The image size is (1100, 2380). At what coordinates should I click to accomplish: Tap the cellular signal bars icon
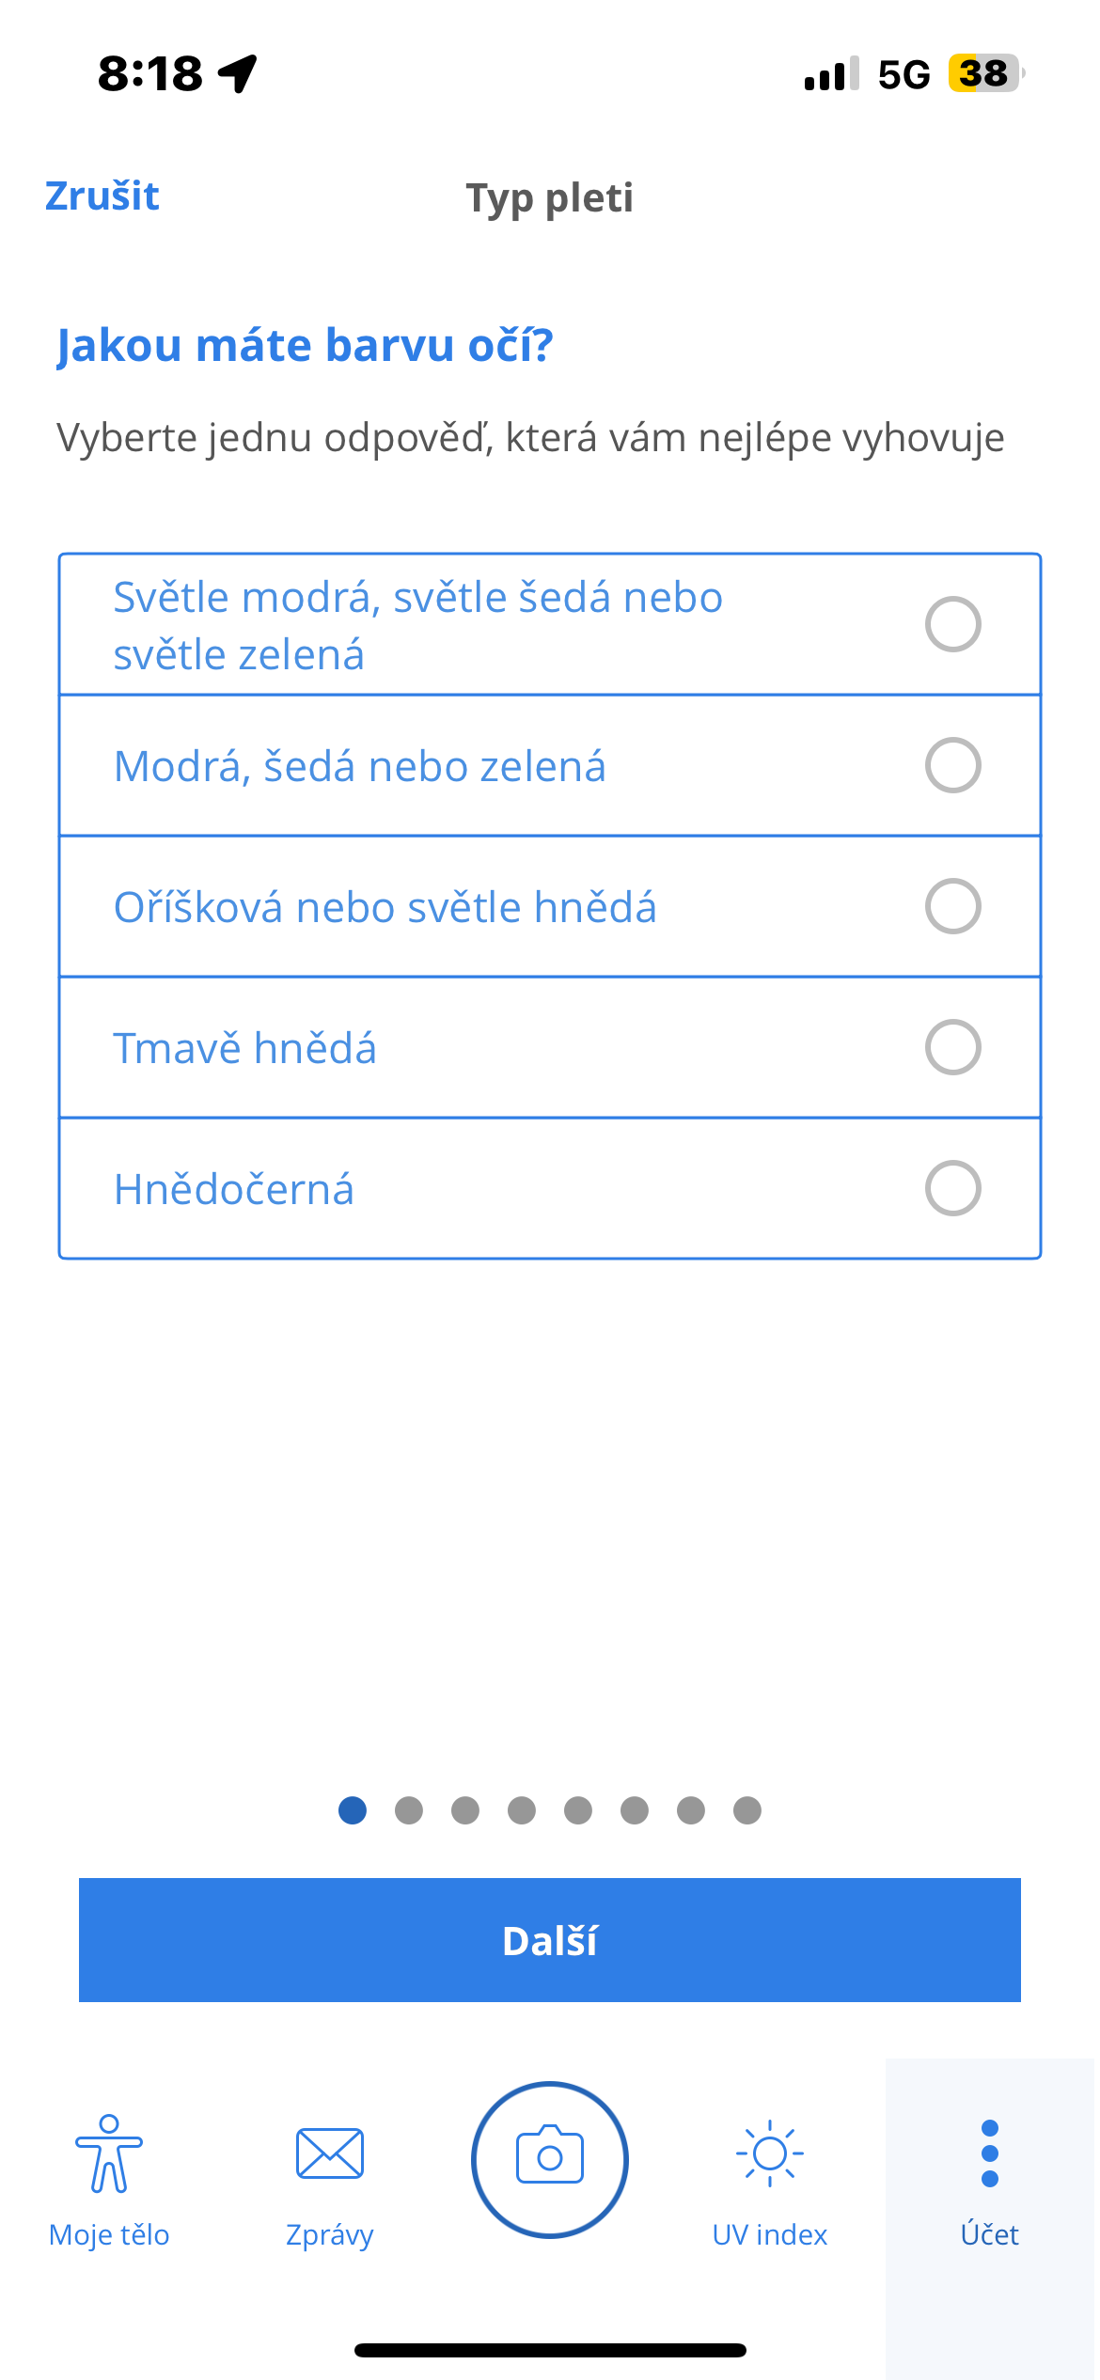(831, 74)
